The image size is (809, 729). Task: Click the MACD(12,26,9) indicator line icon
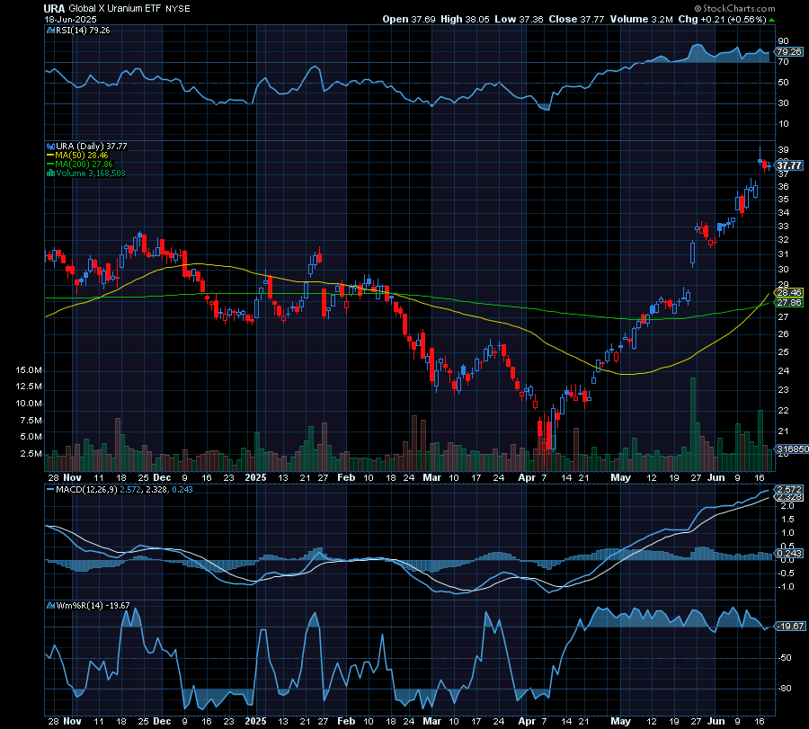[51, 491]
